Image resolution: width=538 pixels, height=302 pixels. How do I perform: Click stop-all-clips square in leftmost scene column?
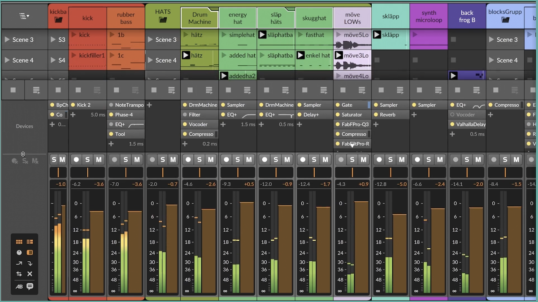click(13, 90)
